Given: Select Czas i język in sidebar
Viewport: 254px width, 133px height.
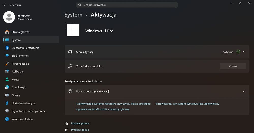Looking at the screenshot, I should click(x=19, y=87).
